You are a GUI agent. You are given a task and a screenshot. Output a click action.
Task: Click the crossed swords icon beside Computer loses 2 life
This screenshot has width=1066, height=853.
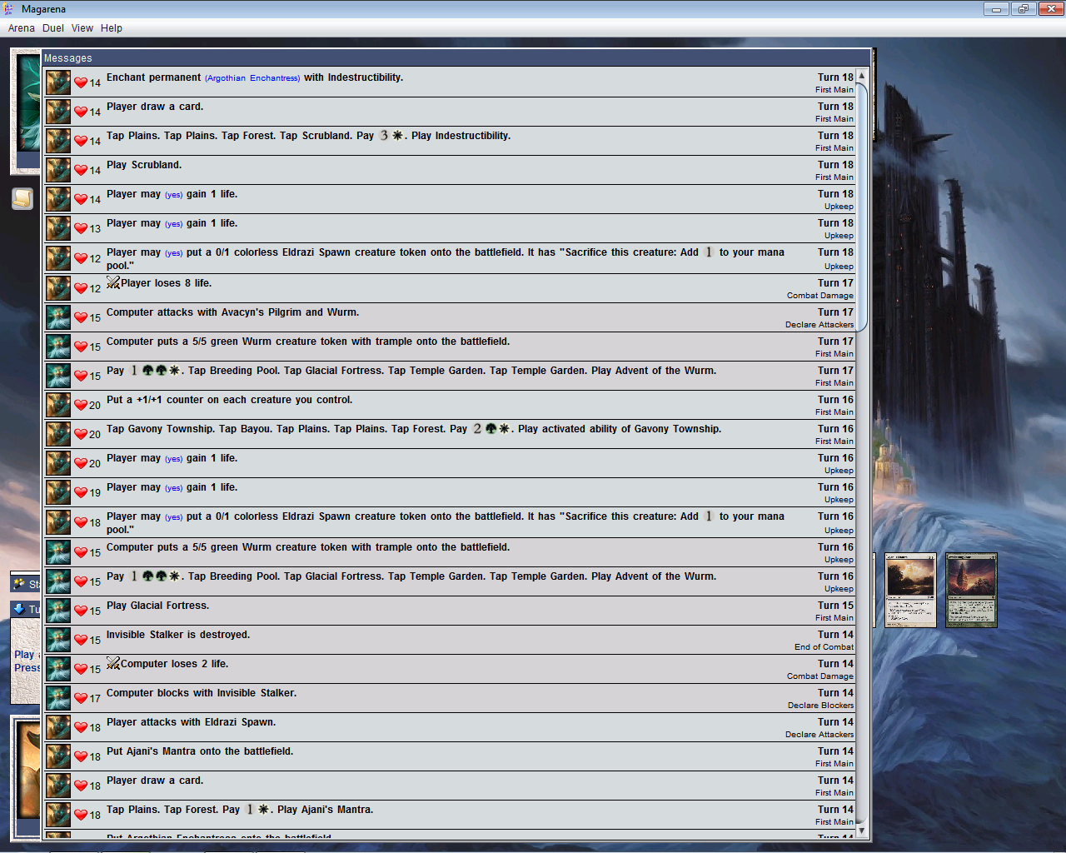click(x=113, y=664)
